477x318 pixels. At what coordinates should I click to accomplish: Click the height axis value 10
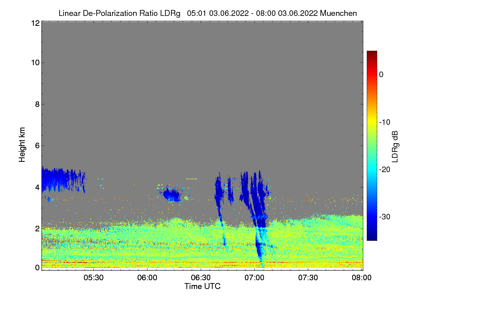point(35,62)
